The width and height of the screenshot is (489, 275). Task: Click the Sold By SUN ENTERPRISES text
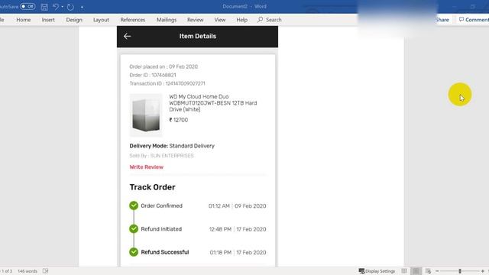coord(161,156)
